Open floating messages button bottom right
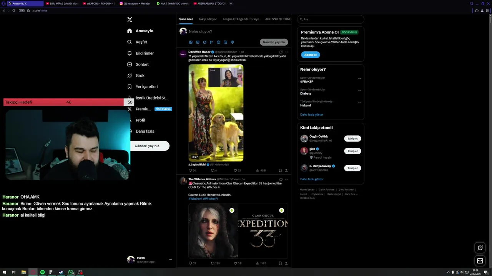This screenshot has width=492, height=276. pos(480,261)
